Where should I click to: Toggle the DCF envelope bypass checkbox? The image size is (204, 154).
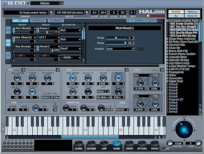[58, 70]
